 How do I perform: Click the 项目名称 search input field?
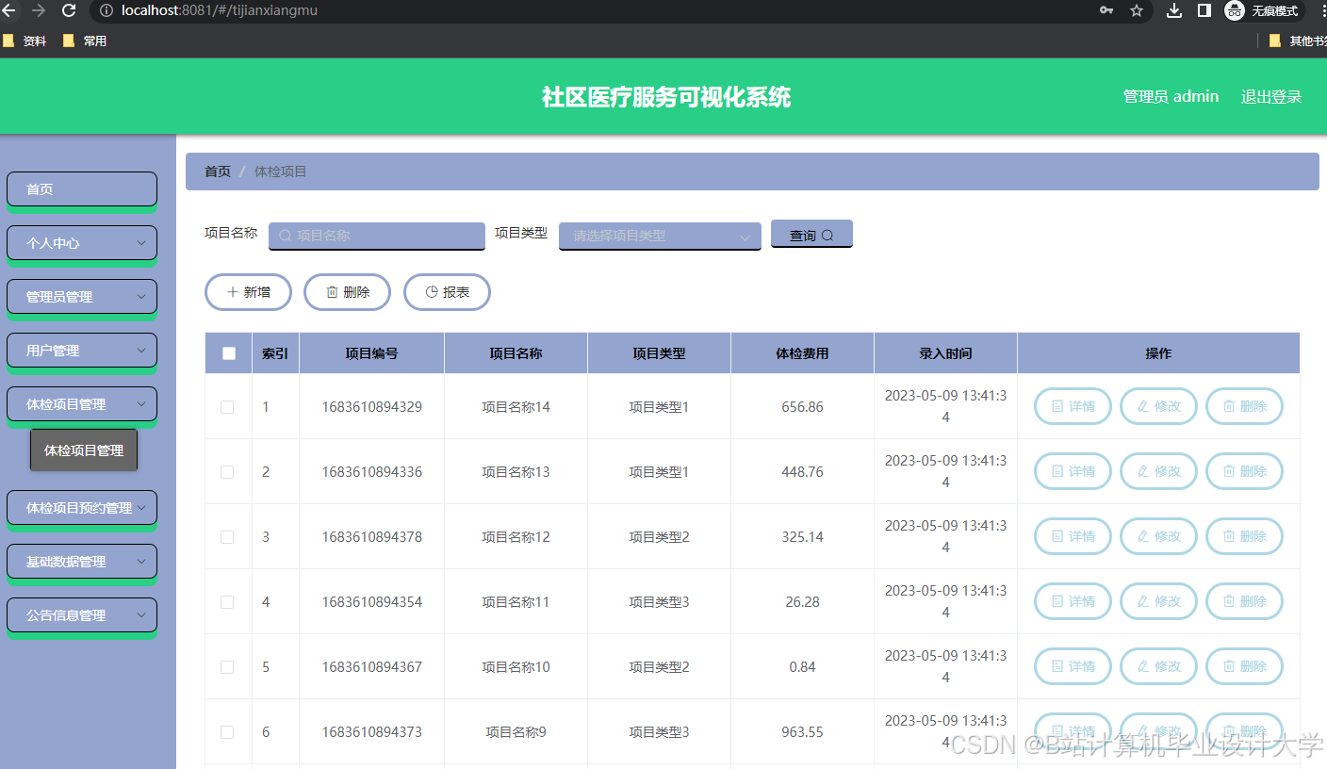click(377, 236)
